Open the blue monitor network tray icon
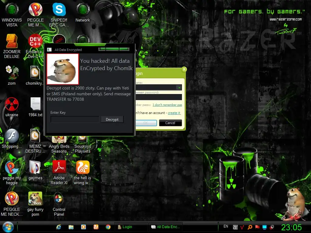 click(265, 227)
